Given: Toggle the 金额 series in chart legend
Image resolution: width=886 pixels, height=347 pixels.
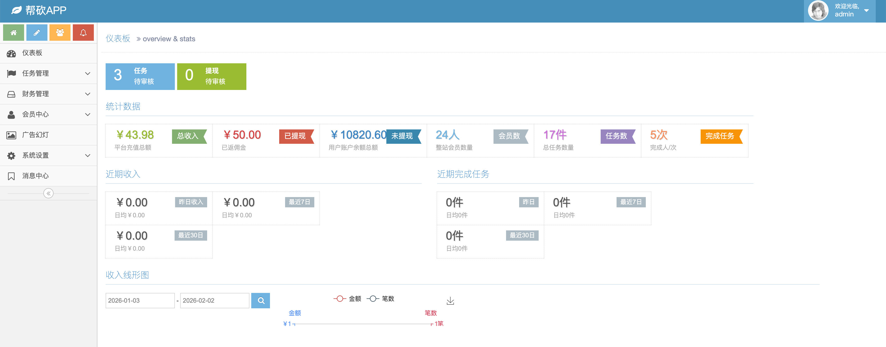Looking at the screenshot, I should [x=347, y=299].
